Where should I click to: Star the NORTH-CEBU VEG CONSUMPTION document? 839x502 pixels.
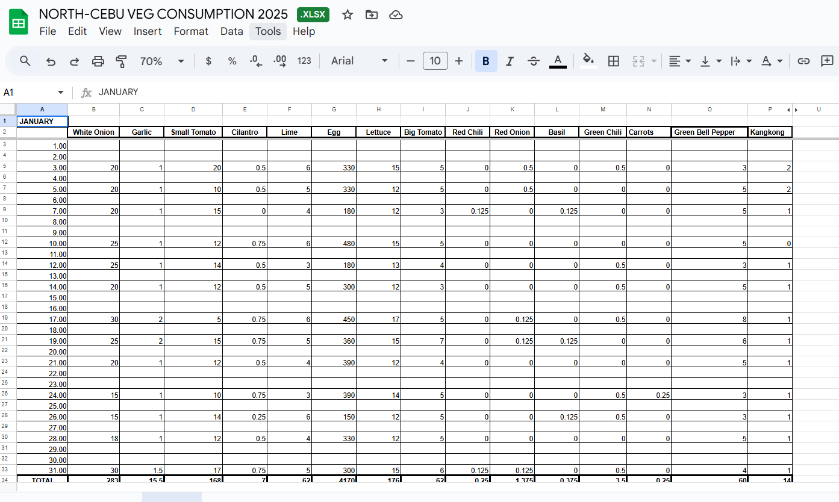pos(348,15)
